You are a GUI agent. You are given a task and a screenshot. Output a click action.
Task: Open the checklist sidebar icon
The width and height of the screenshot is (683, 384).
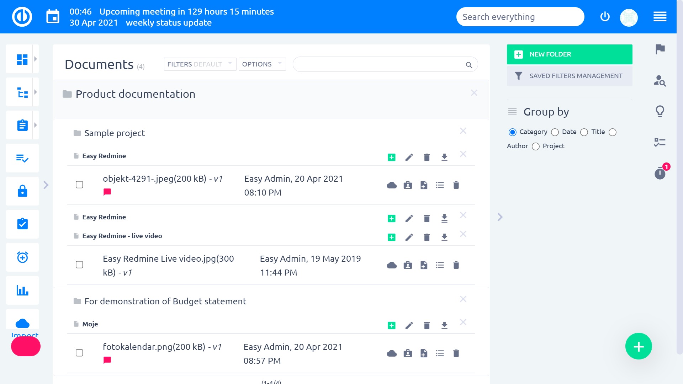22,158
